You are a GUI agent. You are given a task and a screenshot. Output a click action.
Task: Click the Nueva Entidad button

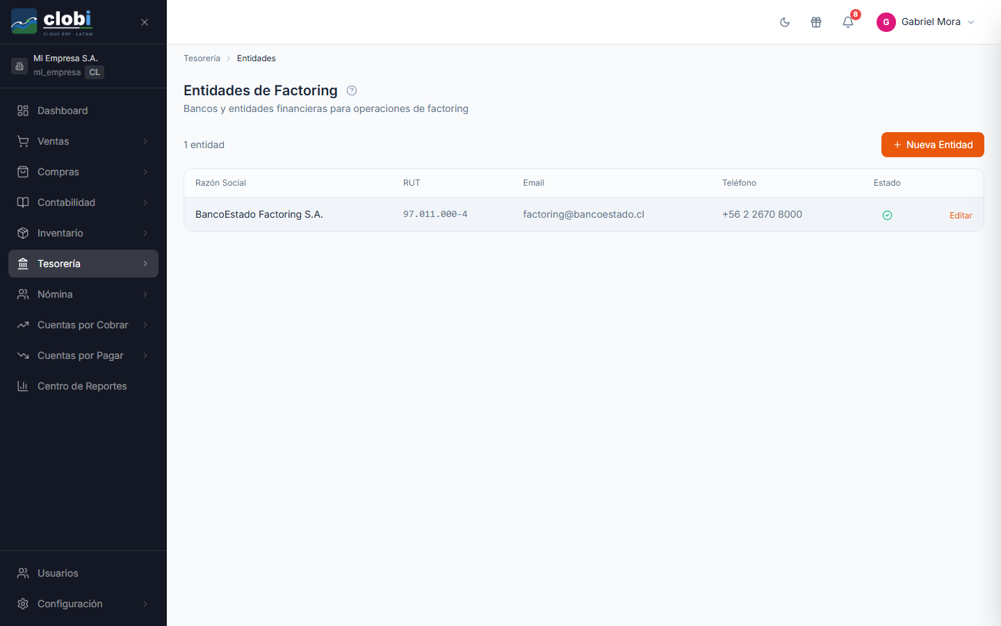click(x=933, y=145)
